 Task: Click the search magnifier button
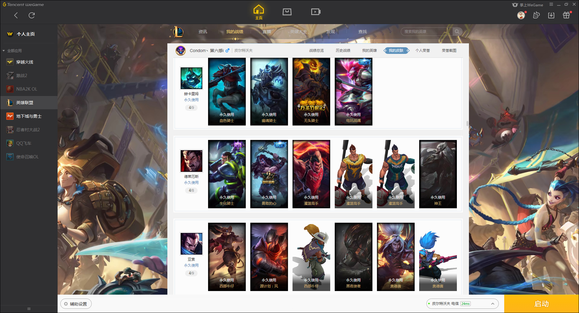tap(457, 32)
